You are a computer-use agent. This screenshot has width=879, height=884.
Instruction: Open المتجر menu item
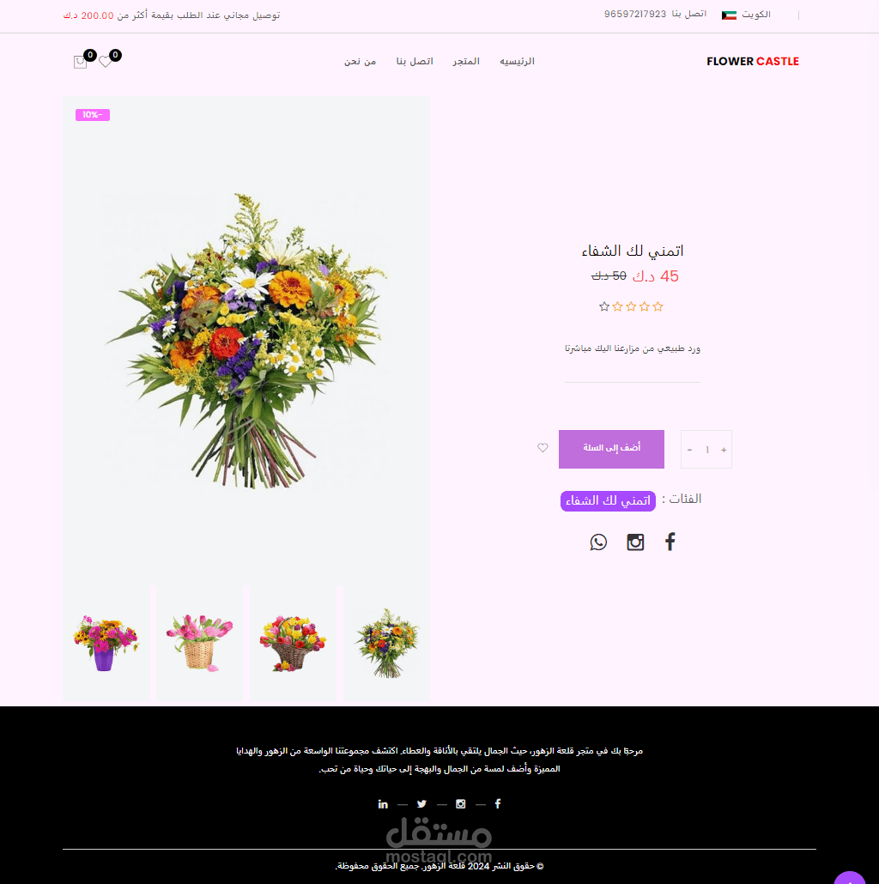point(466,61)
